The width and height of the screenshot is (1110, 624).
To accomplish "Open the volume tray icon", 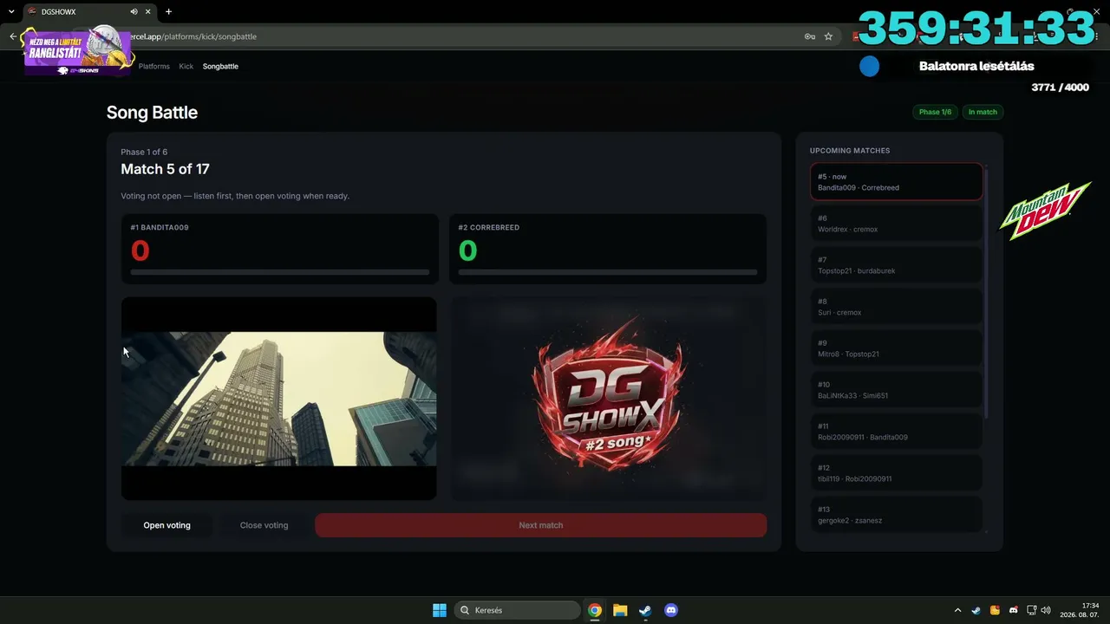I will click(x=1046, y=610).
